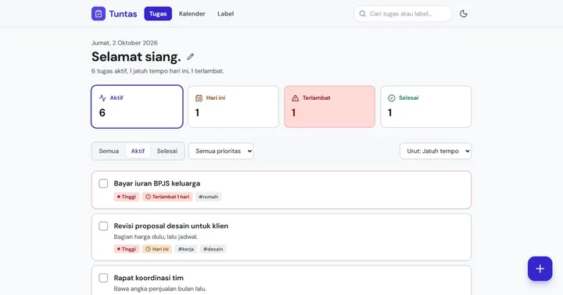Open the Semua prioritas dropdown
Screen dimensions: 563x295
(221, 151)
